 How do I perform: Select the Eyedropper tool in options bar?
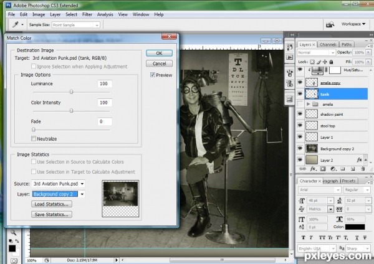[16, 24]
